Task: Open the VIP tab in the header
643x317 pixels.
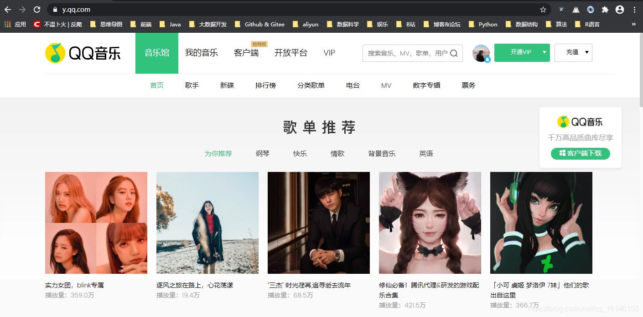Action: point(329,53)
